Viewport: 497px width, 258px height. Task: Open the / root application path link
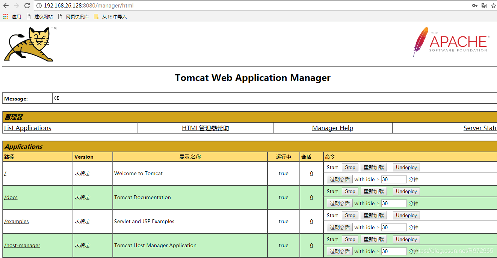point(5,173)
